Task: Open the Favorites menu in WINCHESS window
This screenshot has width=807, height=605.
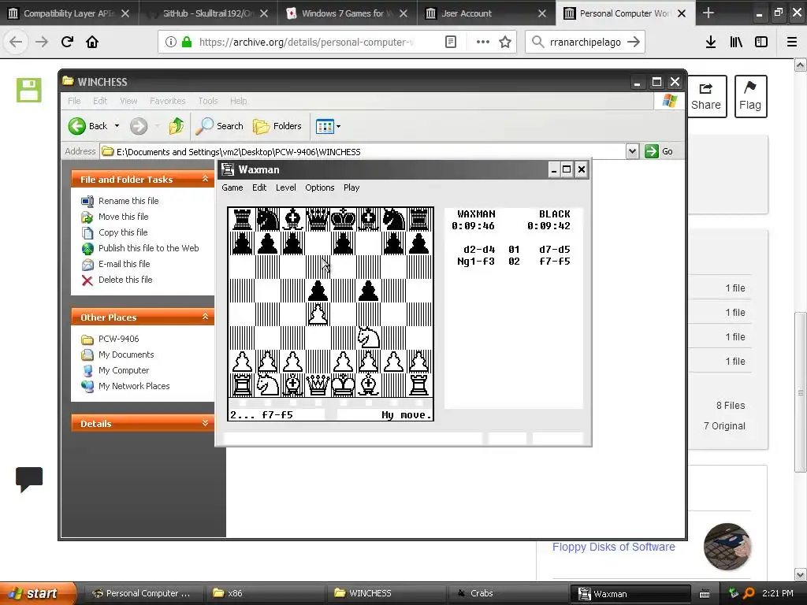Action: [167, 101]
